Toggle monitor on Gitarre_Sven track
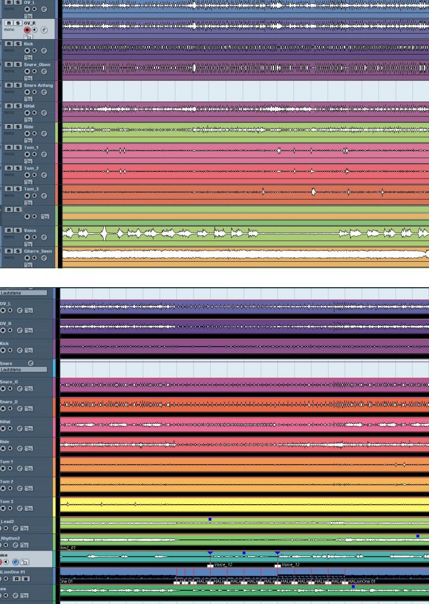429x604 pixels. coord(34,258)
